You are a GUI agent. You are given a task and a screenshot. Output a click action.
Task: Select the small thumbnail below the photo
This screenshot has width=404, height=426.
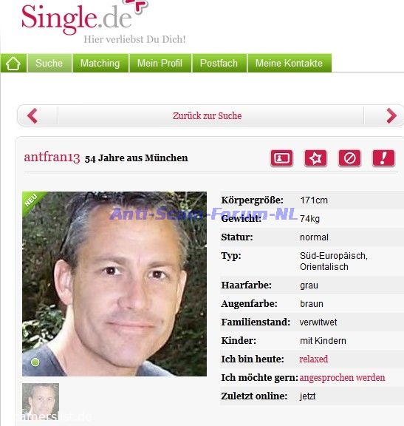click(41, 399)
